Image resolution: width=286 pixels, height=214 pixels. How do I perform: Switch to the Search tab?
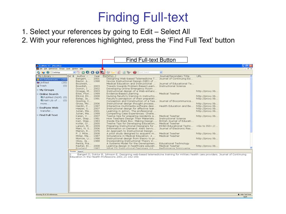[80, 152]
